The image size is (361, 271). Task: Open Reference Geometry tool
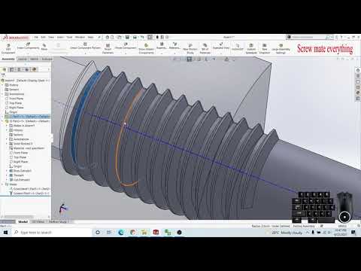pyautogui.click(x=174, y=46)
